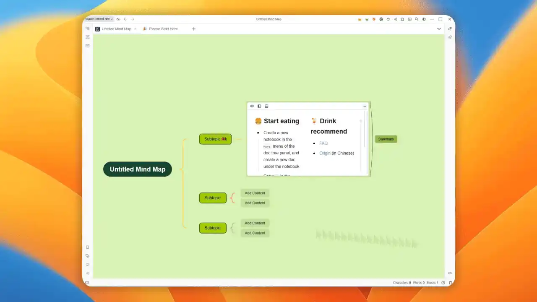Close the Untitled Mind Map tab
This screenshot has width=537, height=302.
pyautogui.click(x=135, y=29)
